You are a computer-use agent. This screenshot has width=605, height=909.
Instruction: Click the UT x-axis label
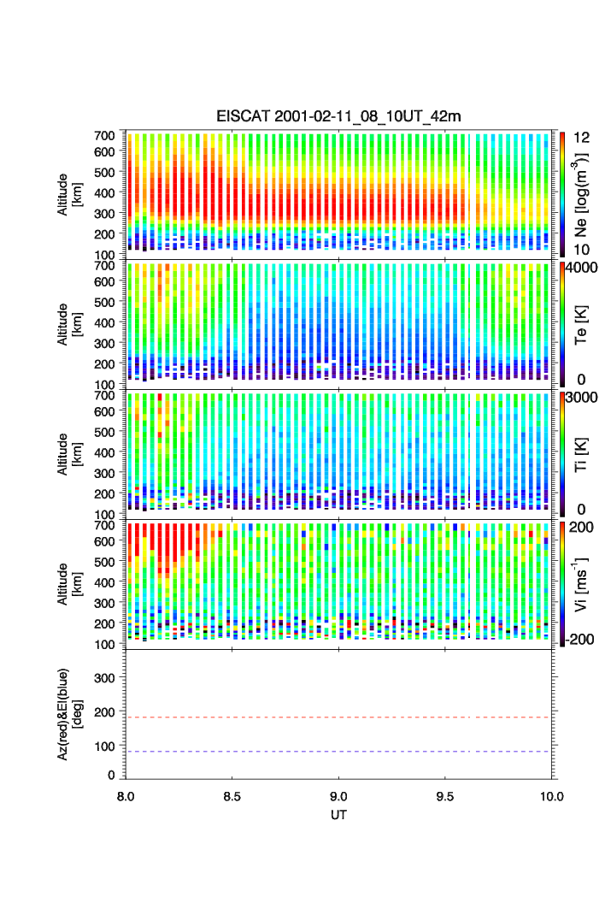[339, 815]
